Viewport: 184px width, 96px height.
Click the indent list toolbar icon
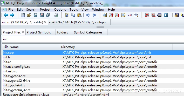click(159, 15)
